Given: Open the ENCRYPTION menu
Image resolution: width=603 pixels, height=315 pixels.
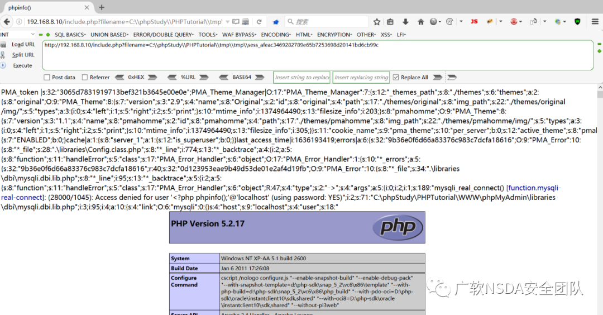Looking at the screenshot, I should tap(334, 35).
